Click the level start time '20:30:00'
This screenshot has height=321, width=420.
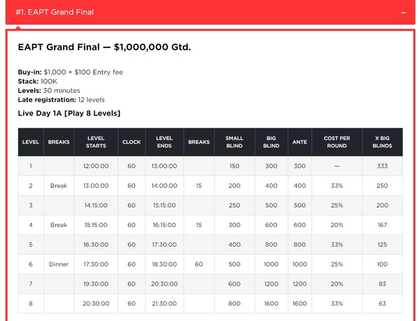(96, 304)
